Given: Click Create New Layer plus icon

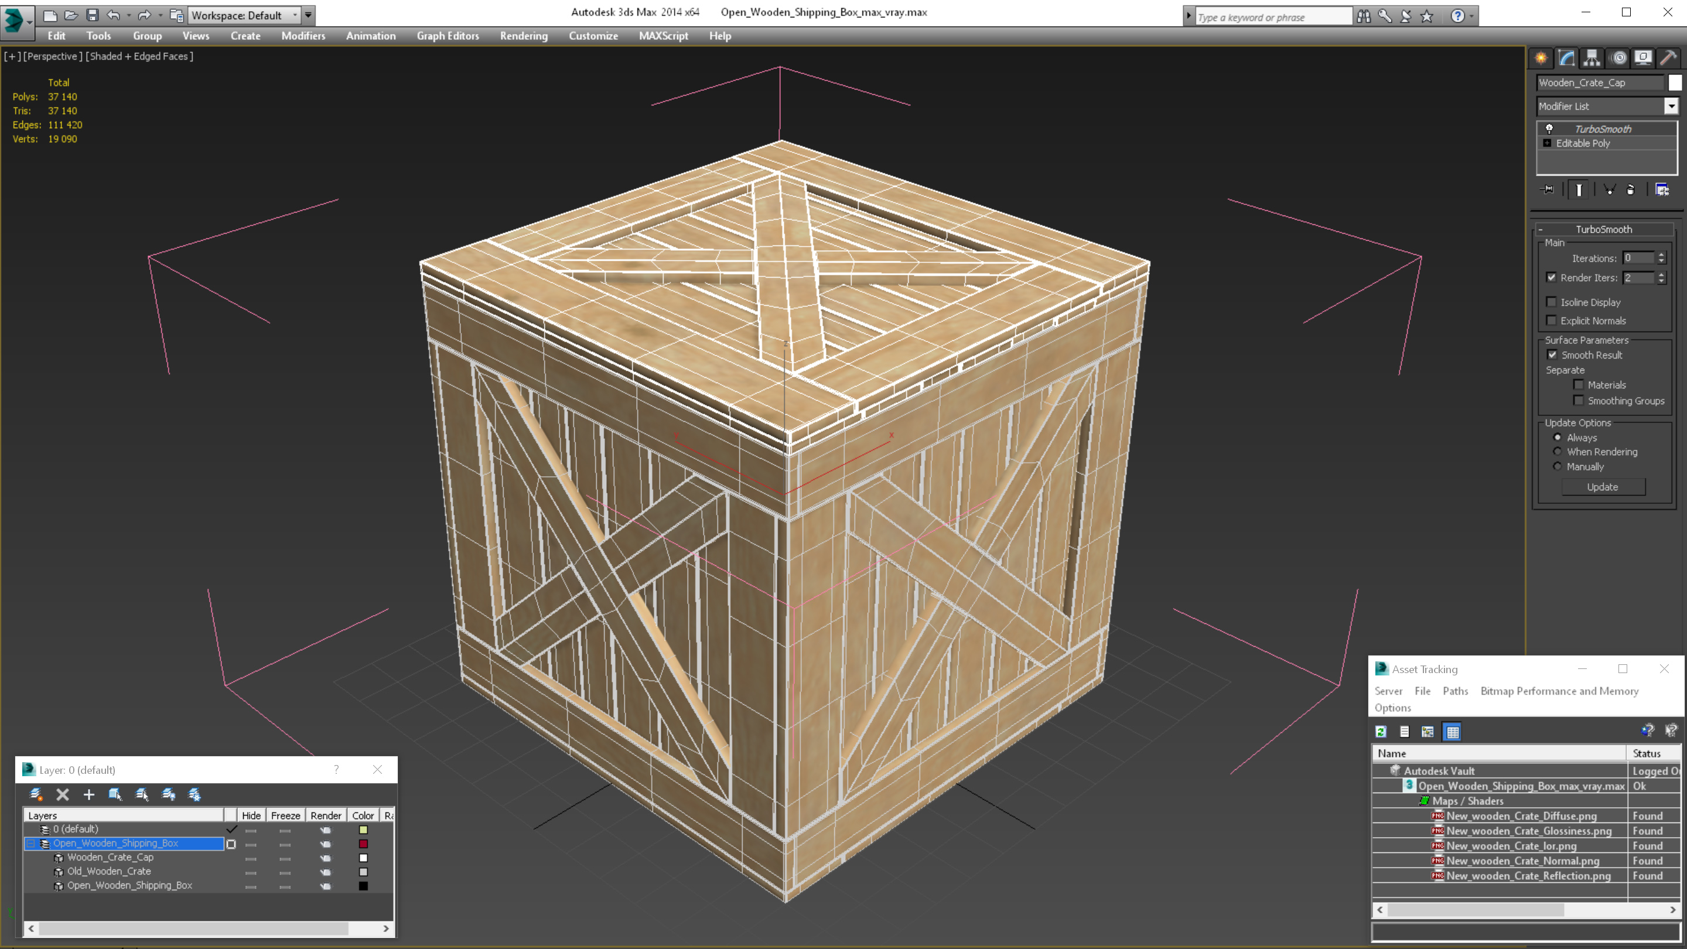Looking at the screenshot, I should 89,794.
